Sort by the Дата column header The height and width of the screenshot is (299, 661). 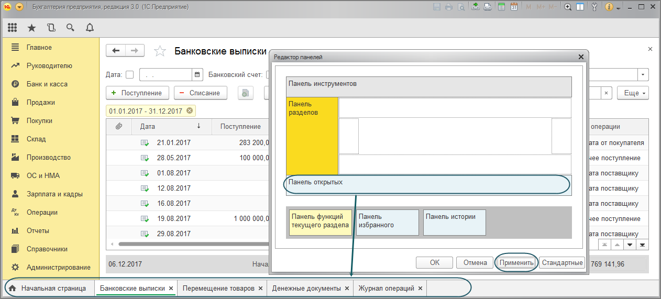click(172, 126)
